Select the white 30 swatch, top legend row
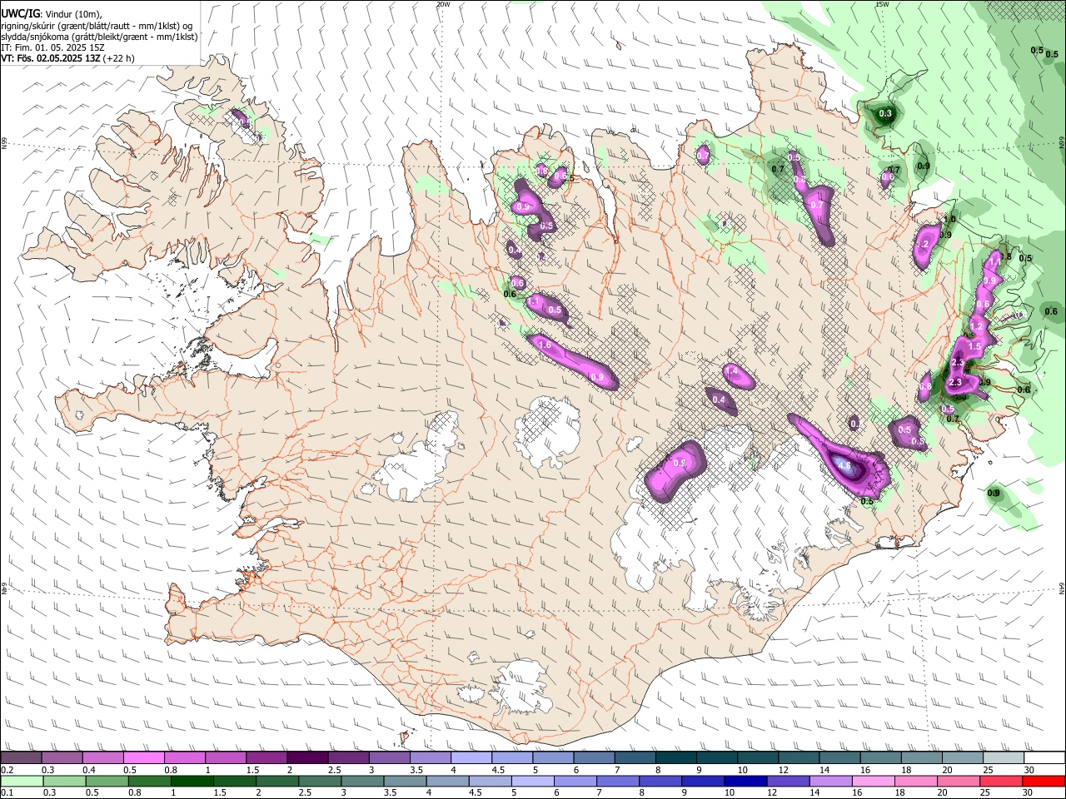 tap(1044, 757)
